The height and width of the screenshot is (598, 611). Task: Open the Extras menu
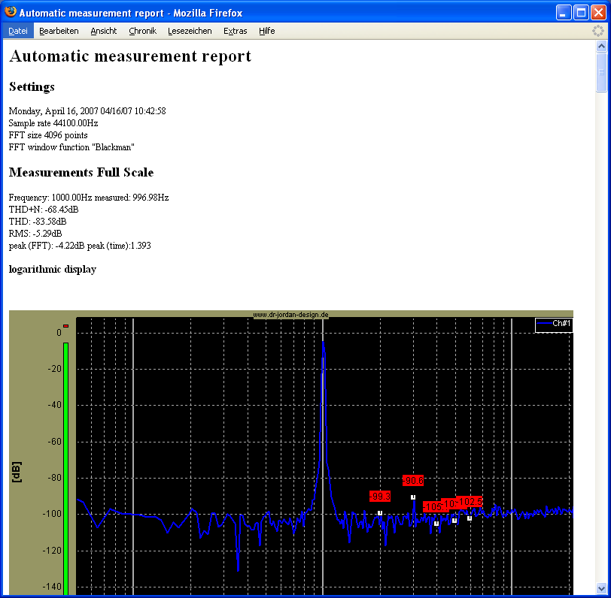coord(236,31)
